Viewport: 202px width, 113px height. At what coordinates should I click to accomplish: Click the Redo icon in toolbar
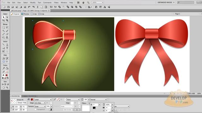point(33,7)
